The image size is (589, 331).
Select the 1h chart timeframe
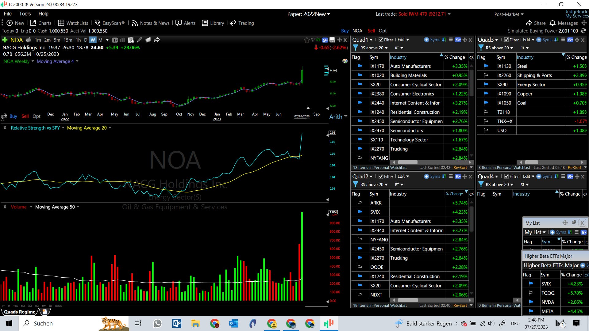[78, 40]
